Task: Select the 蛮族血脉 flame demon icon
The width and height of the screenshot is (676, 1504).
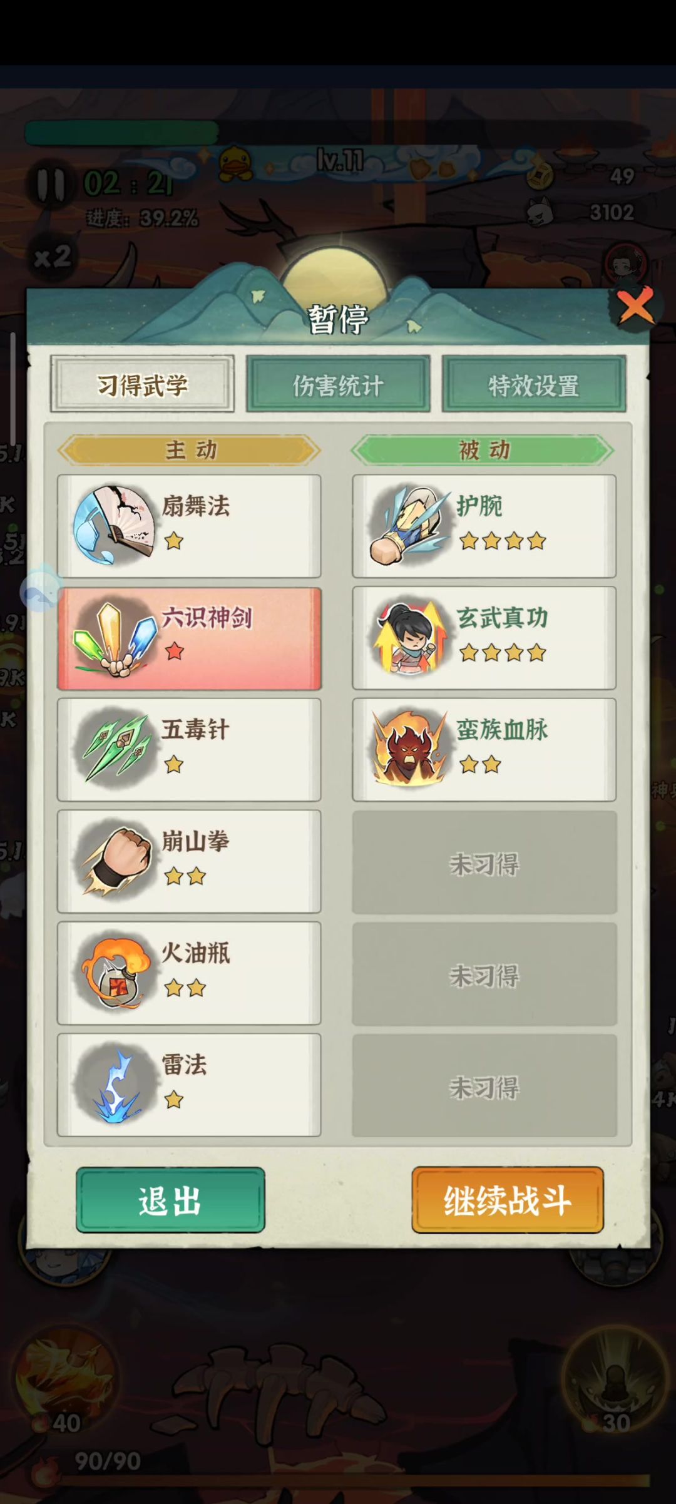Action: (x=409, y=749)
